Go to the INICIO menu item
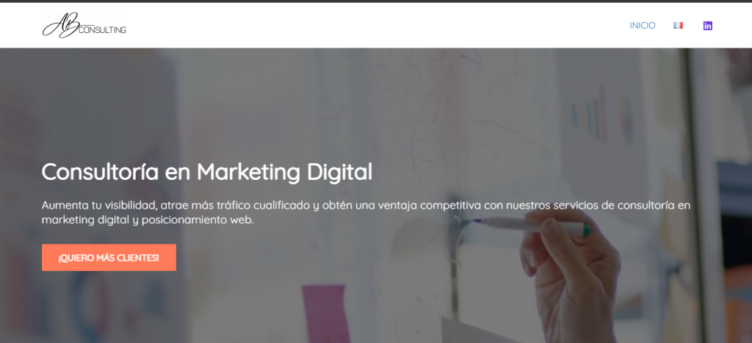Viewport: 752px width, 343px height. 642,26
